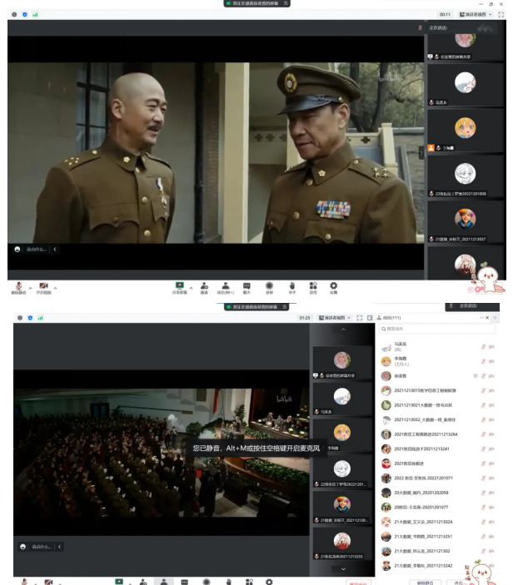Open Invite icon in lower window toolbar
The width and height of the screenshot is (518, 585).
[143, 582]
